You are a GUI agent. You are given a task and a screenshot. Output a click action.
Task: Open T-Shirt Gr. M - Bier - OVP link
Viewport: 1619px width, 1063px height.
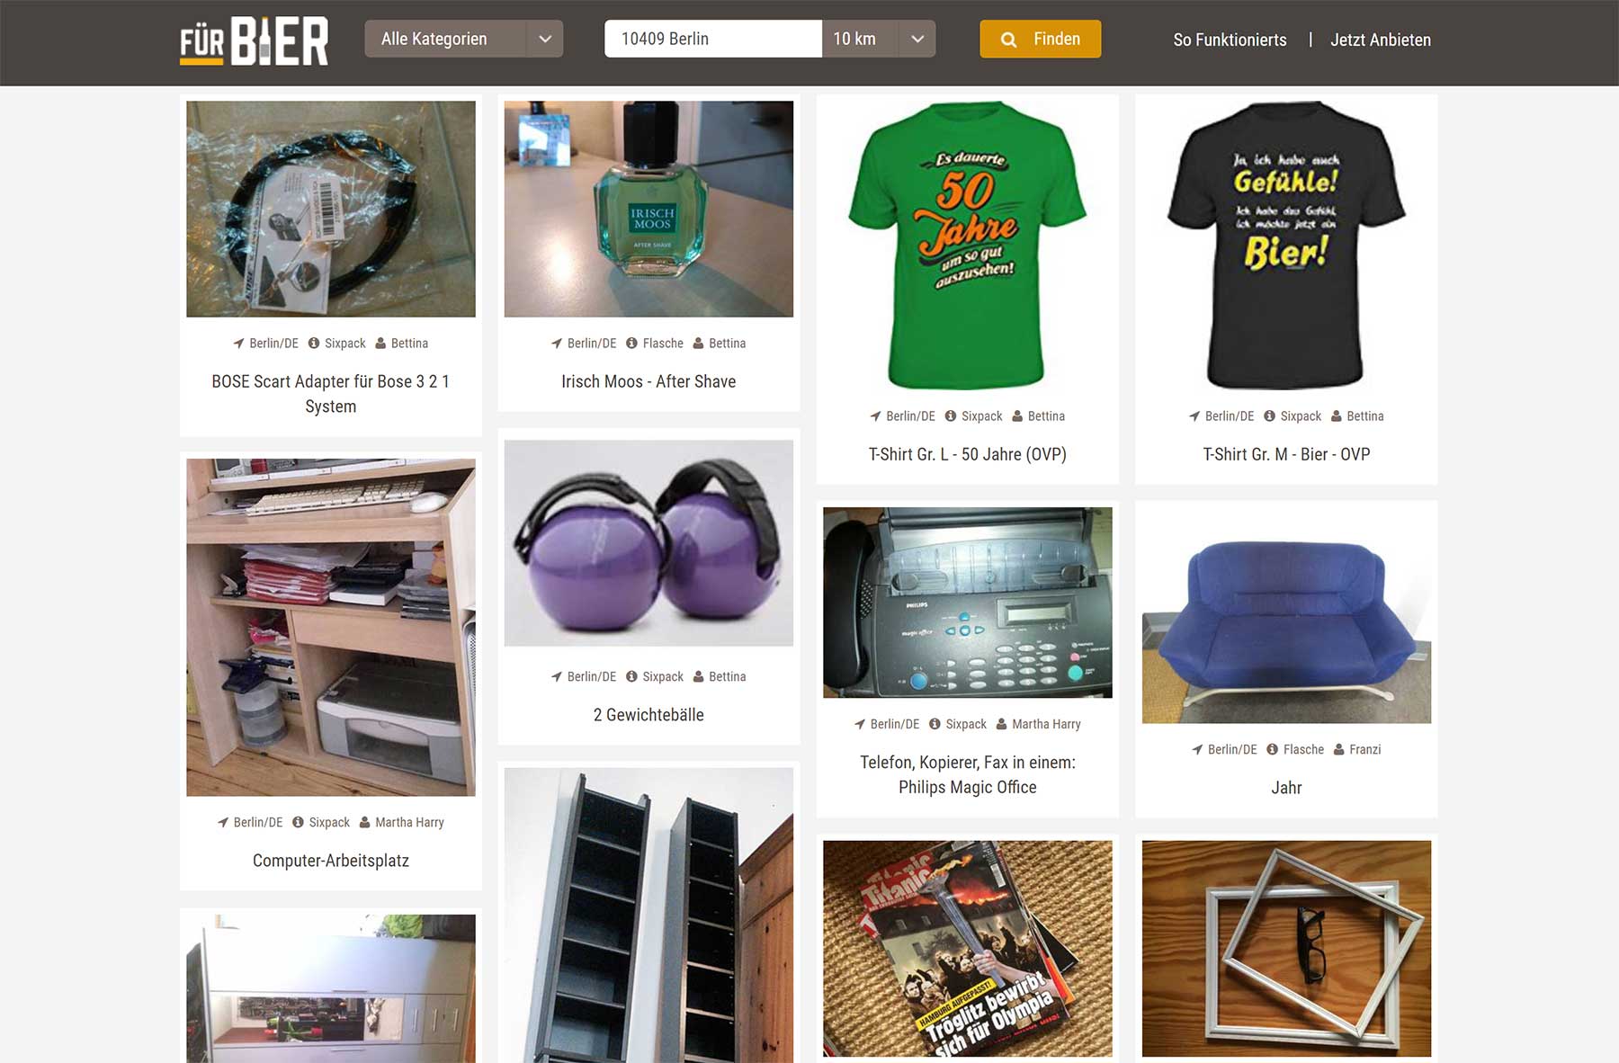tap(1286, 454)
